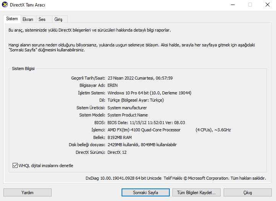Click the Disk belleği dosyası label
The height and width of the screenshot is (201, 276).
[x=87, y=145]
